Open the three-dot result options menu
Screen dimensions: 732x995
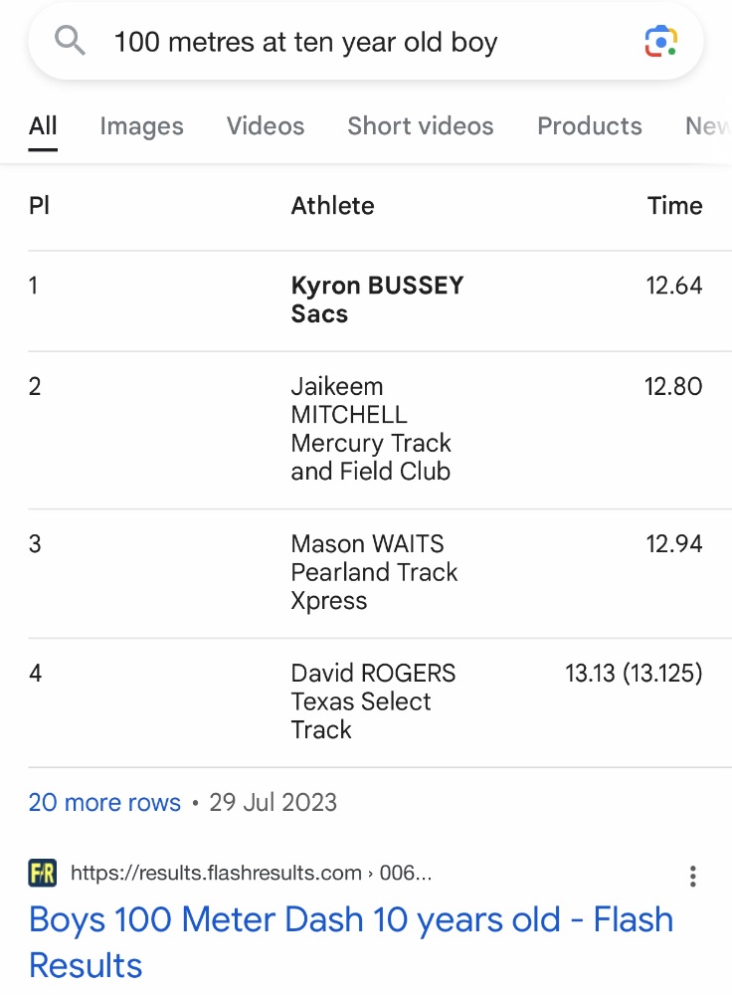[692, 876]
